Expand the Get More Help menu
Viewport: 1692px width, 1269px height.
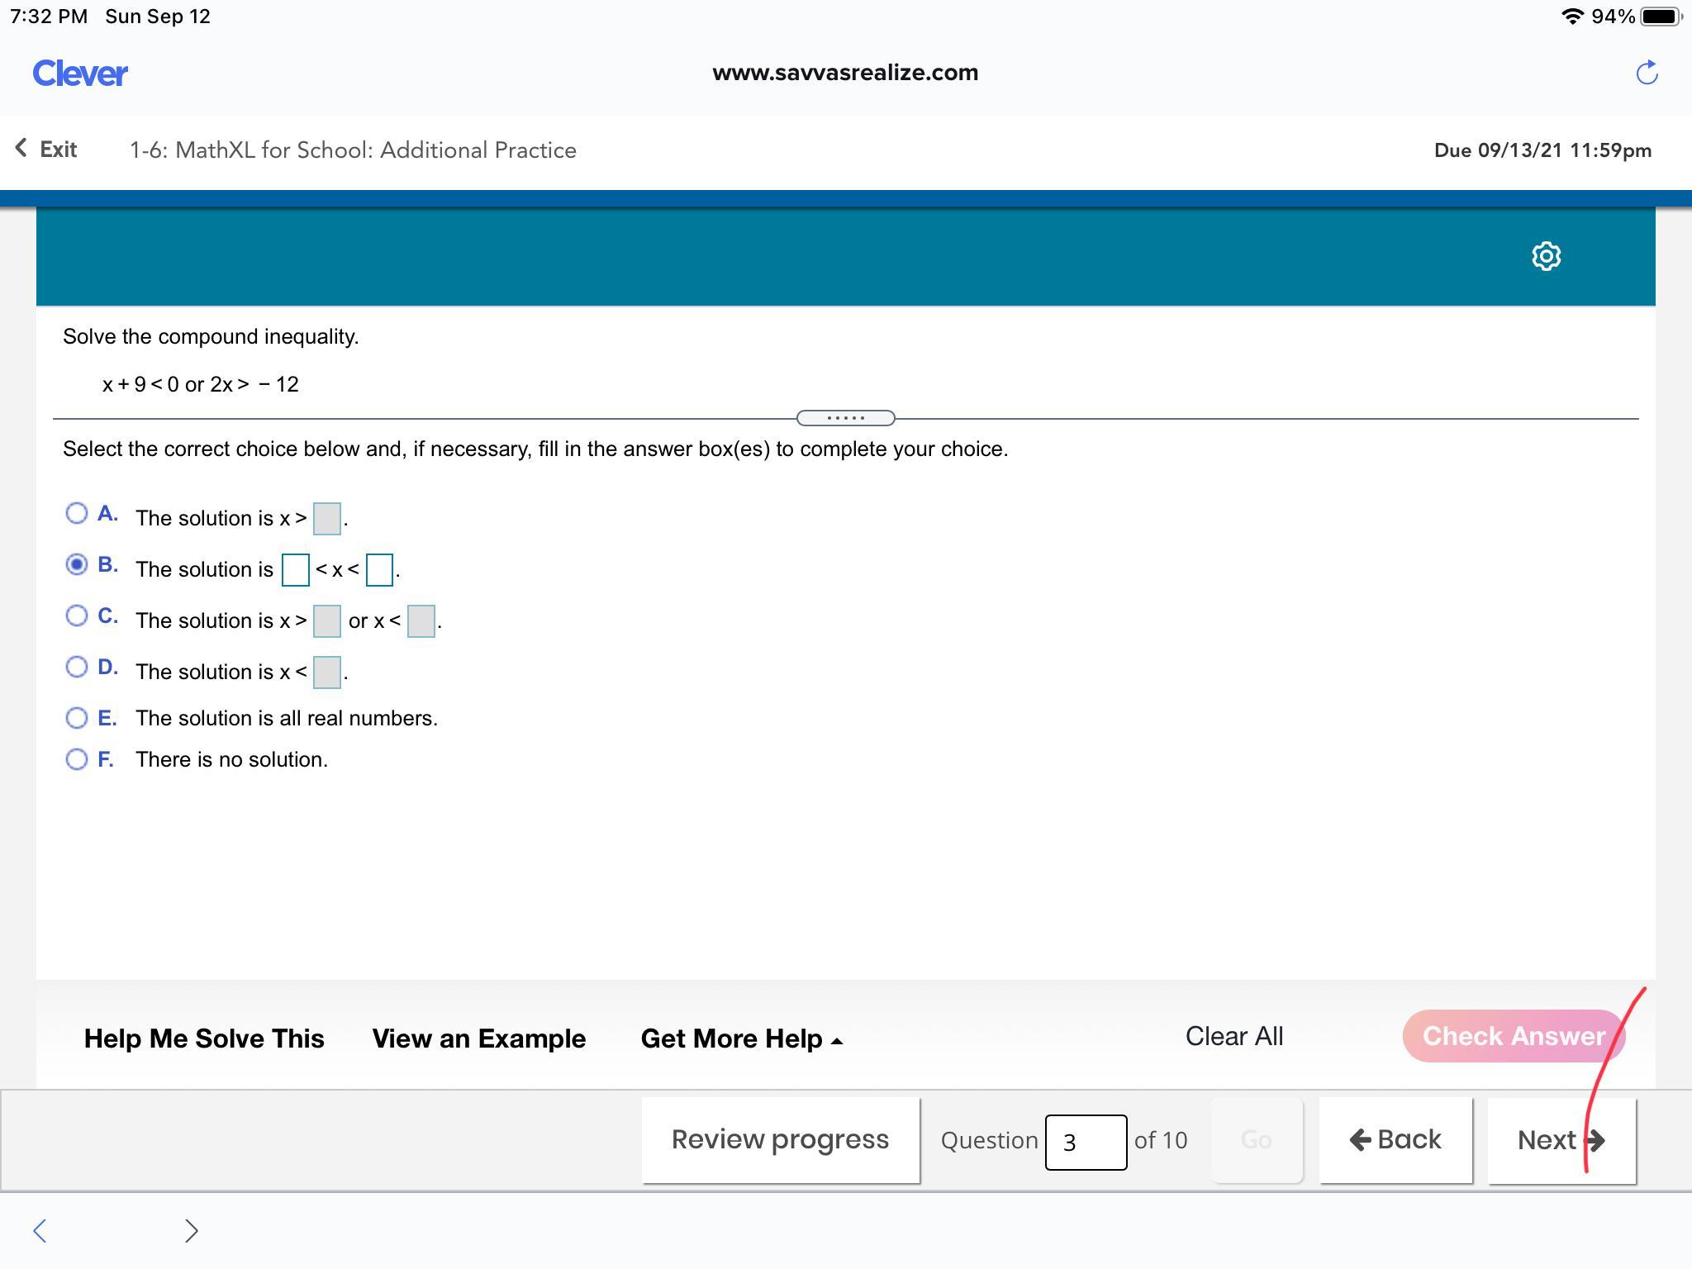(741, 1038)
